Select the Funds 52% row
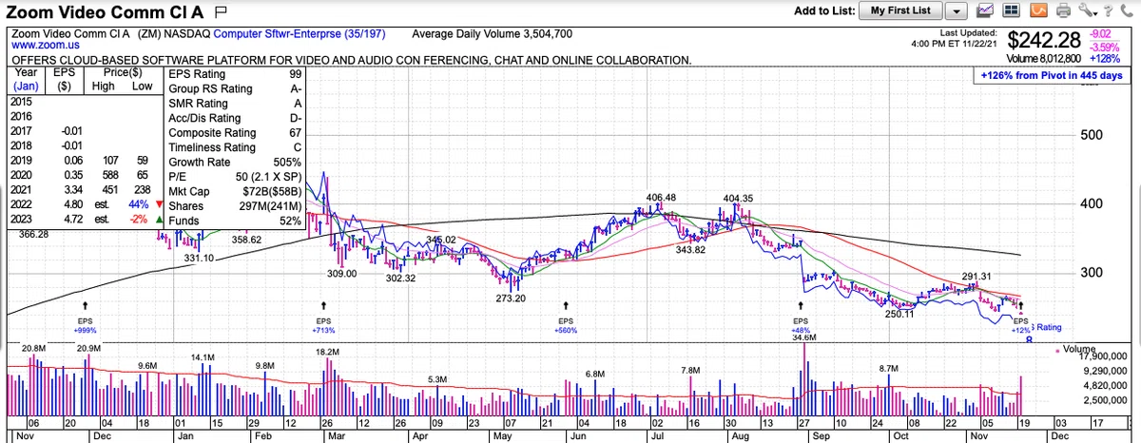This screenshot has height=443, width=1141. click(x=236, y=221)
